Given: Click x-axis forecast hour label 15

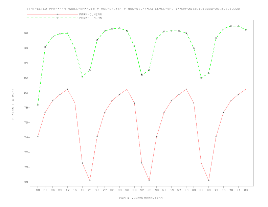Looking at the screenshot, I should [x=75, y=190].
